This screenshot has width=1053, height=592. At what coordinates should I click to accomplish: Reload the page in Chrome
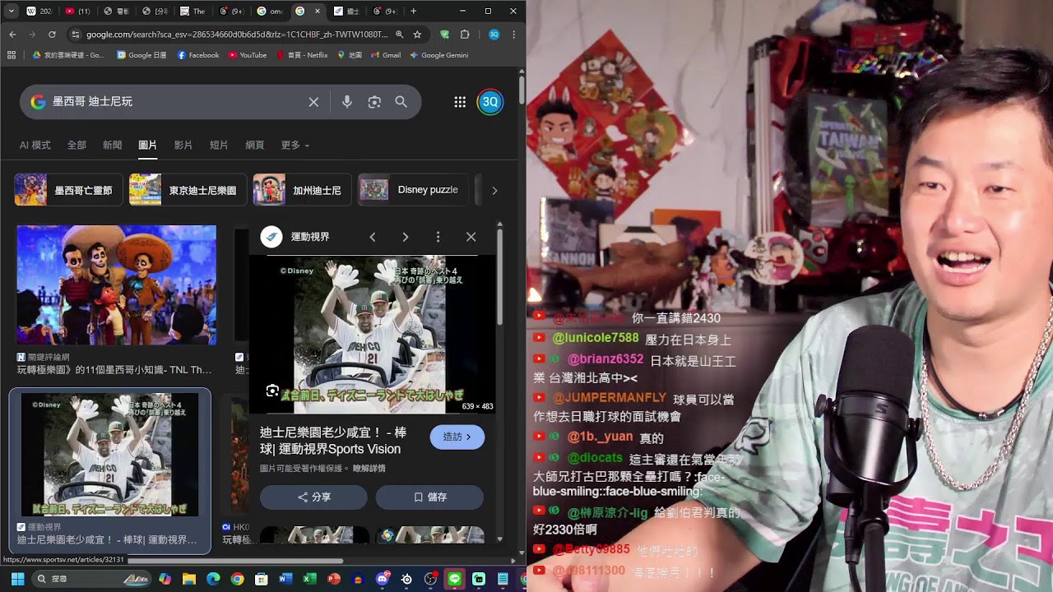click(x=52, y=35)
